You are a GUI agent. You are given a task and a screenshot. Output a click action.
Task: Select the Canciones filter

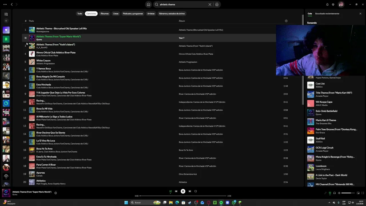click(91, 13)
